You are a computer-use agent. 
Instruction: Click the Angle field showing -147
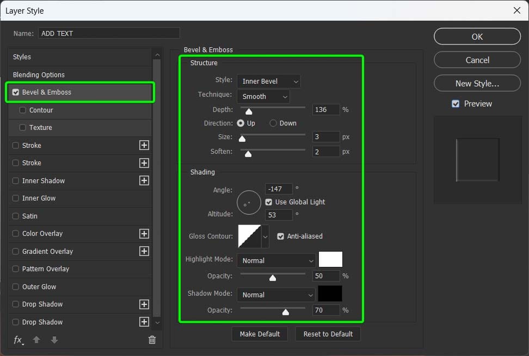click(279, 189)
